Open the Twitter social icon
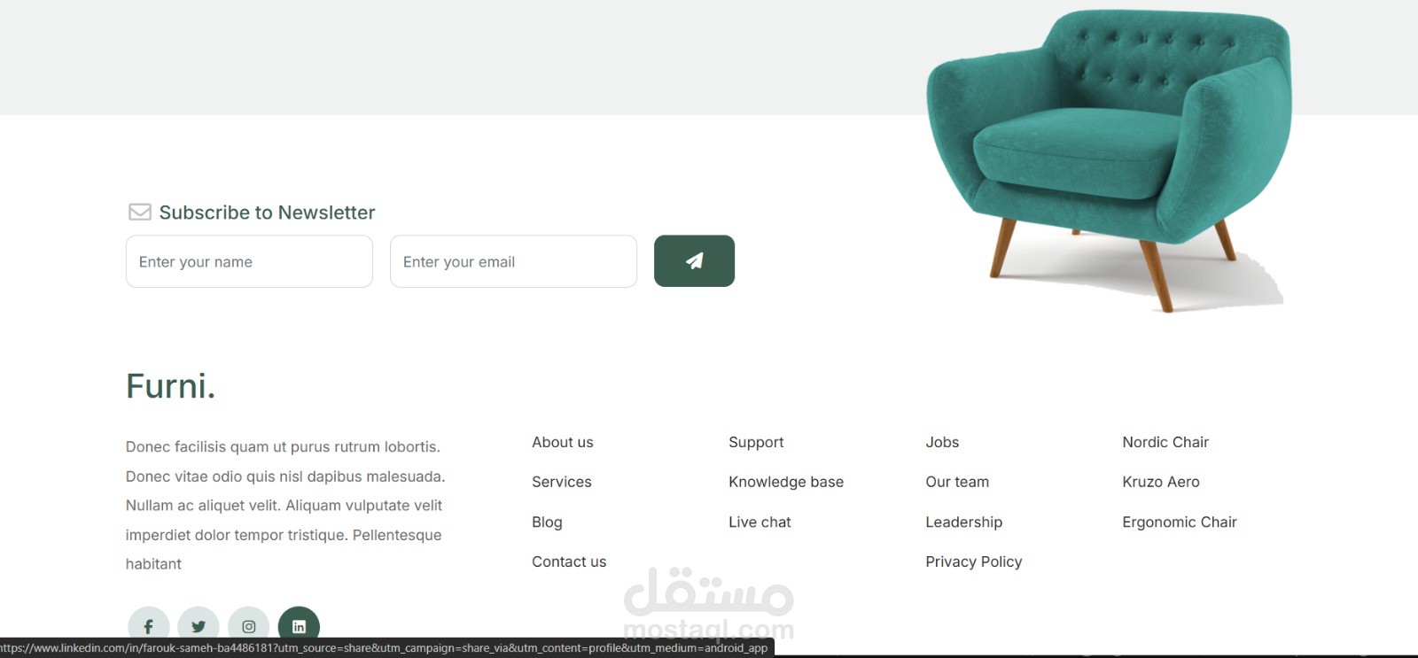Viewport: 1418px width, 658px height. coord(199,626)
